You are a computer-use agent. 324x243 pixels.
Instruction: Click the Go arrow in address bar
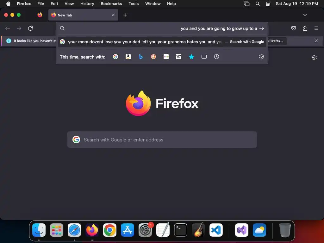coord(262,28)
